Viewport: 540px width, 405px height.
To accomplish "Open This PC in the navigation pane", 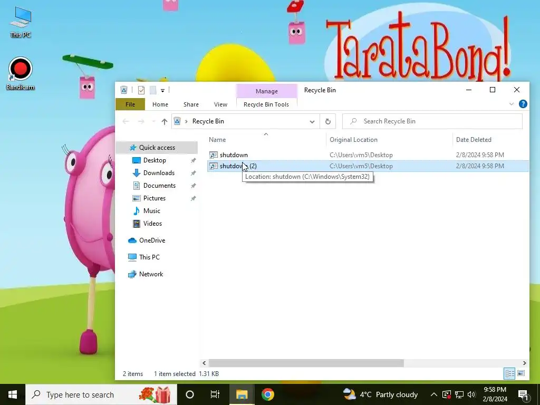I will [149, 257].
